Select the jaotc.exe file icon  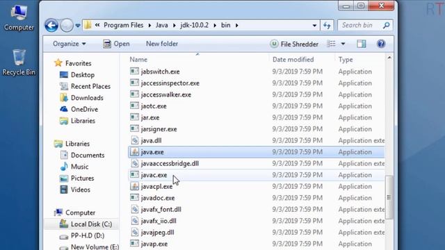point(134,106)
